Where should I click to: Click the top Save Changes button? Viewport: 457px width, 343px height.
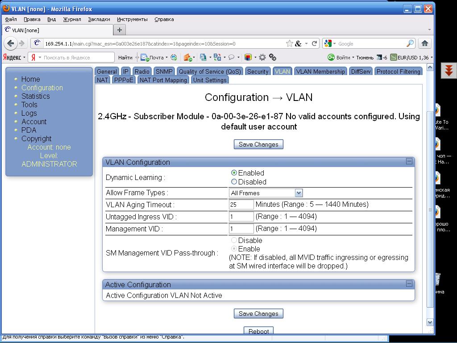[258, 144]
